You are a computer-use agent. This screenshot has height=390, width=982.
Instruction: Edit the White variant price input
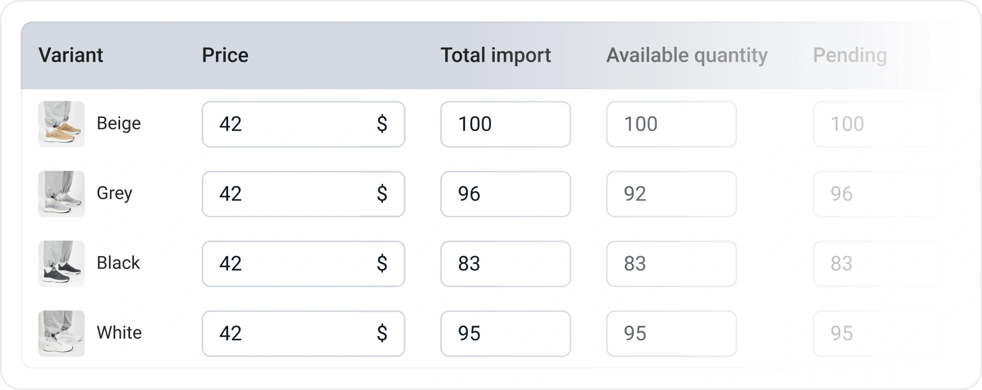pyautogui.click(x=292, y=333)
